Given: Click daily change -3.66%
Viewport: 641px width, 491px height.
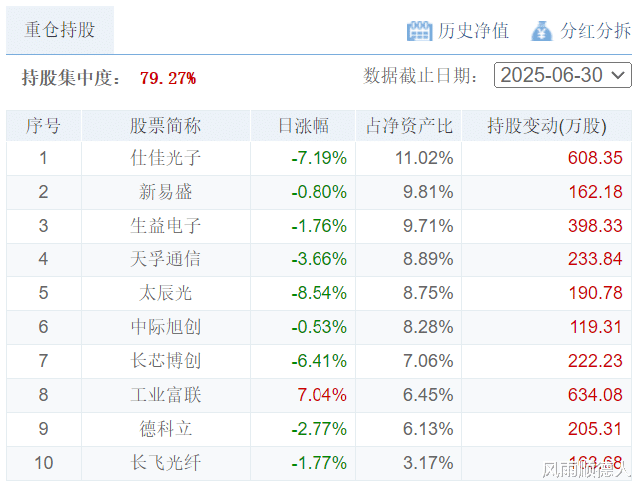Looking at the screenshot, I should point(319,259).
